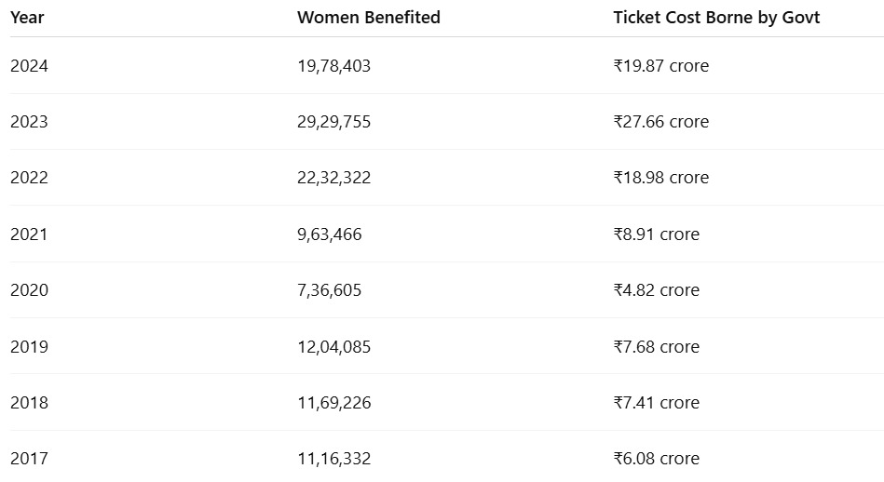
Task: Click the ₹4.82 crore cost cell
Action: click(x=656, y=290)
